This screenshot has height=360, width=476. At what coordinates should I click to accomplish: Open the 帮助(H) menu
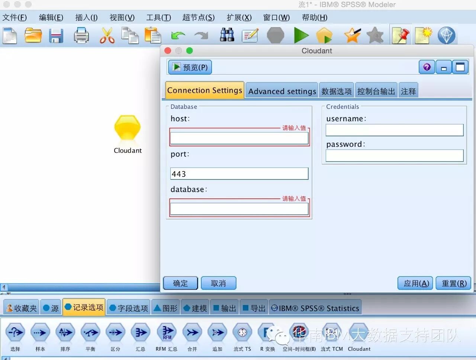click(315, 17)
